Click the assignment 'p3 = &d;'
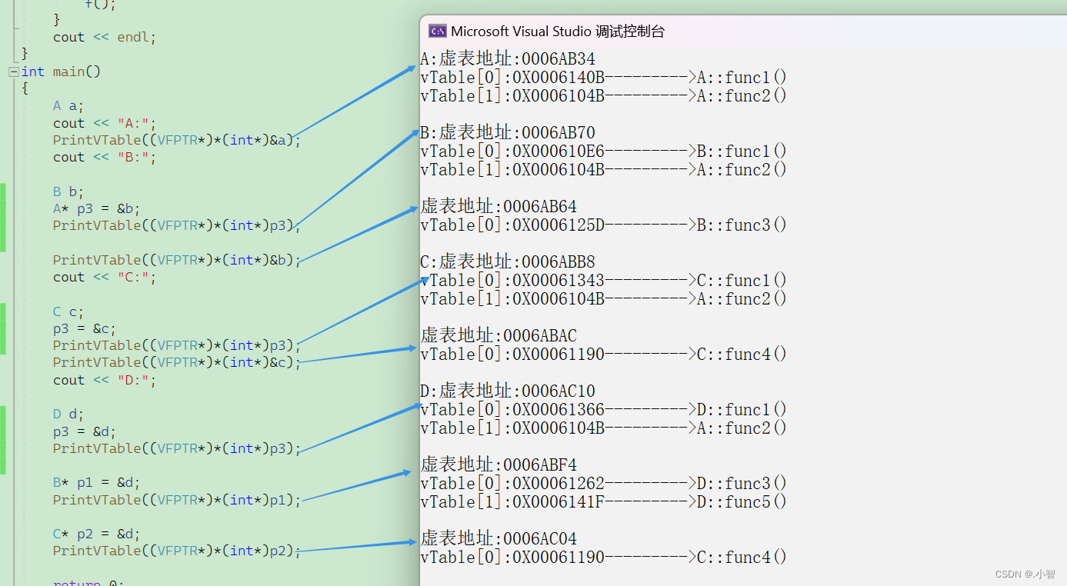1067x586 pixels. coord(85,431)
